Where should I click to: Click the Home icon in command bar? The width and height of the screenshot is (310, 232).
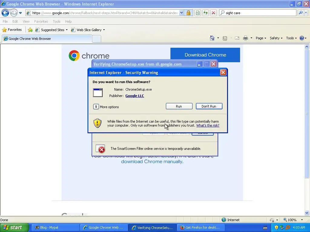coord(212,38)
